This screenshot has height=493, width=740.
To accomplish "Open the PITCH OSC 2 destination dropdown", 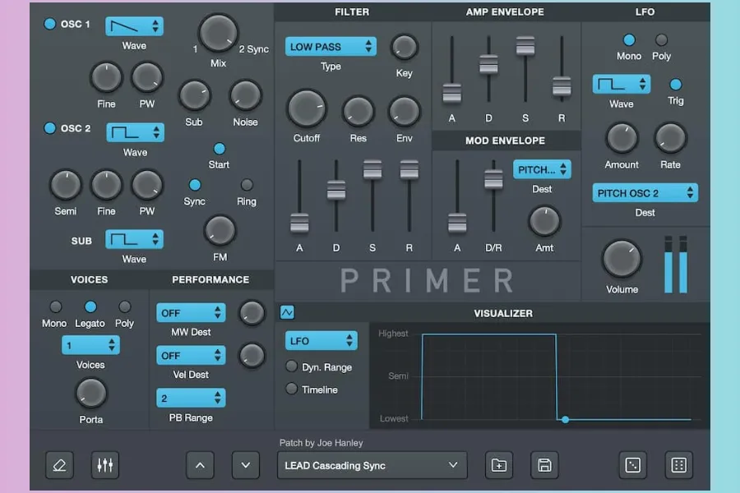I will pyautogui.click(x=645, y=193).
